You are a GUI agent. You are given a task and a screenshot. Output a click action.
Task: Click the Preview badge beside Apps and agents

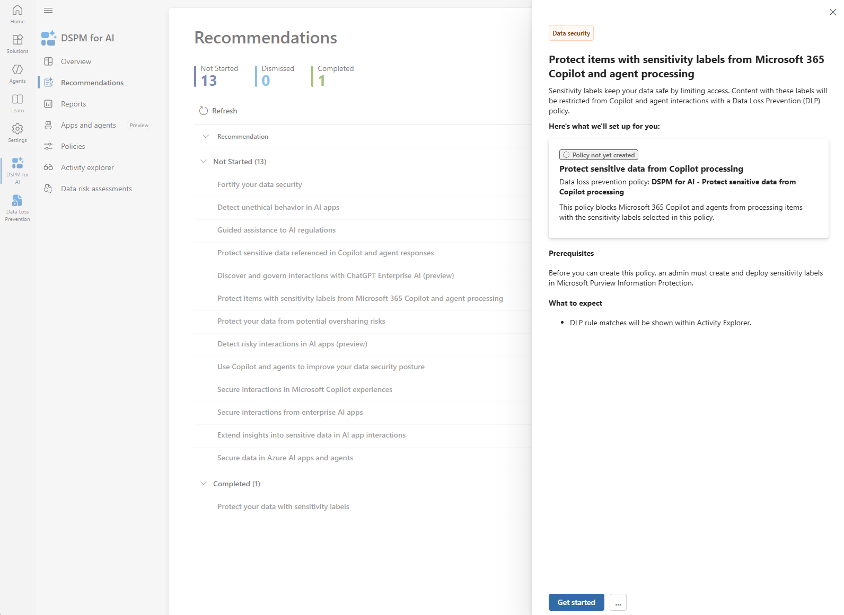tap(139, 126)
